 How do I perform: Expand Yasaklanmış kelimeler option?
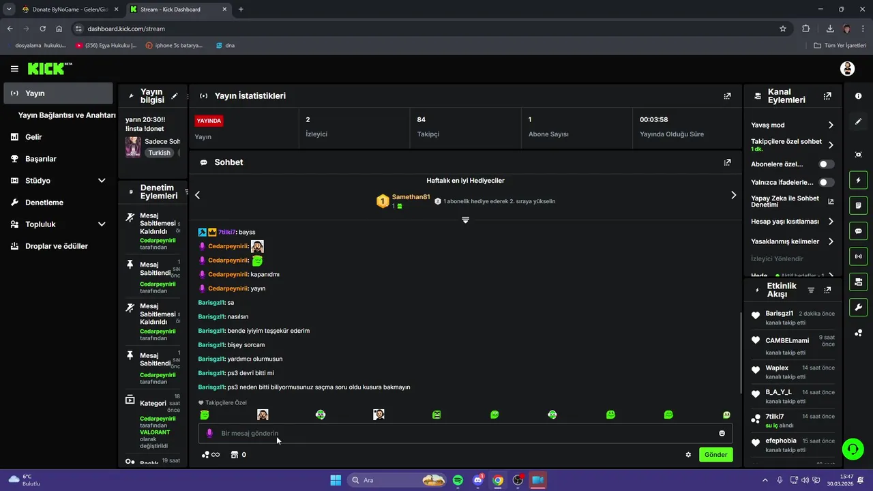tap(831, 241)
